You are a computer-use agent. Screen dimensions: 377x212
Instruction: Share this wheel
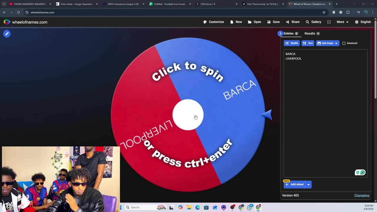click(292, 22)
